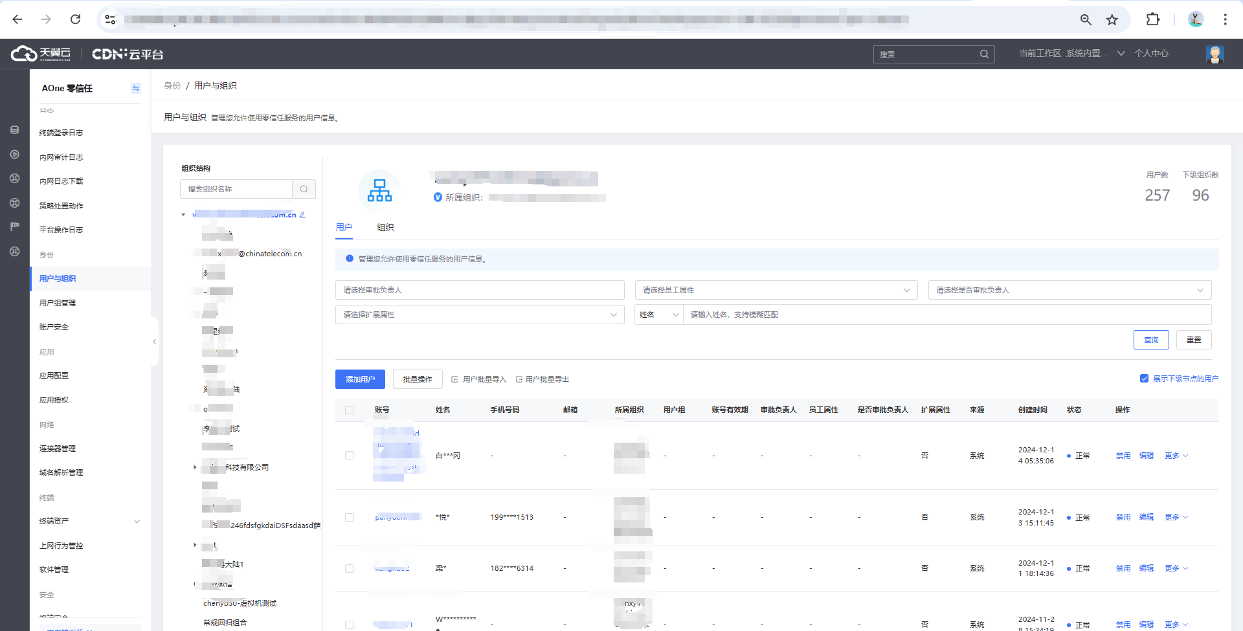
Task: Click organization hierarchy avatar icon
Action: (x=379, y=190)
